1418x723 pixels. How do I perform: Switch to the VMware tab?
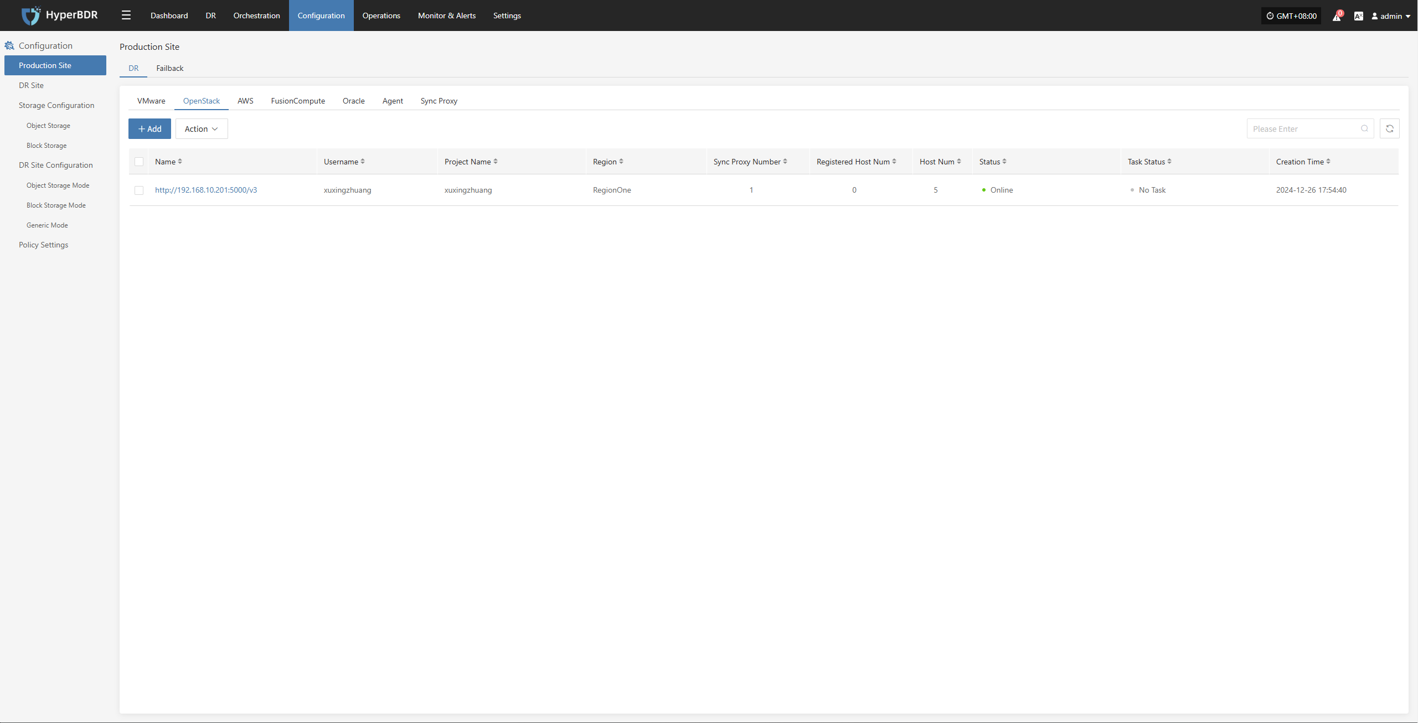coord(151,101)
